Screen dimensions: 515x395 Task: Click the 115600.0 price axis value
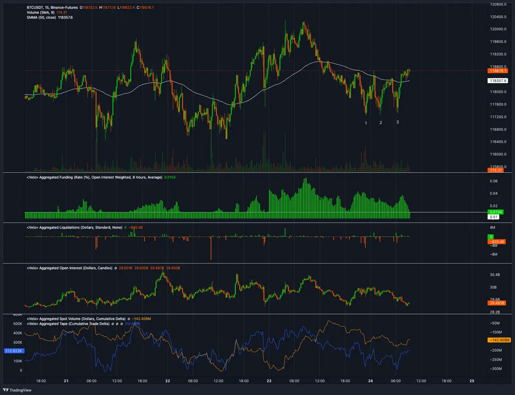498,167
